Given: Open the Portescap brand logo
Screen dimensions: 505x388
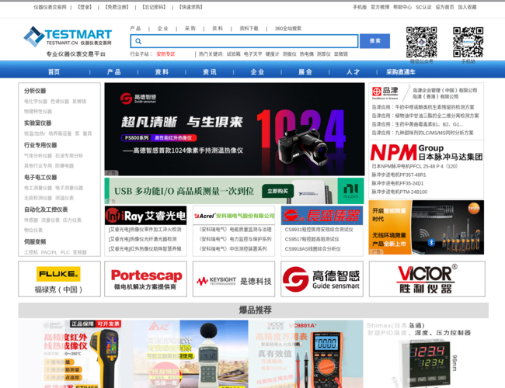Looking at the screenshot, I should click(x=146, y=279).
